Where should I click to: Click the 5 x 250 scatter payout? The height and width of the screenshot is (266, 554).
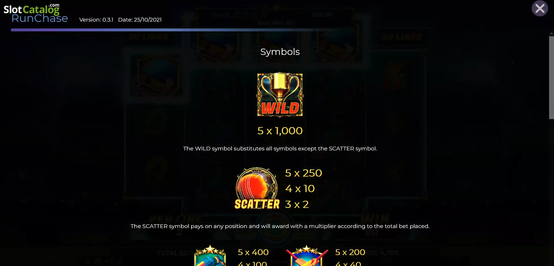[x=304, y=173]
